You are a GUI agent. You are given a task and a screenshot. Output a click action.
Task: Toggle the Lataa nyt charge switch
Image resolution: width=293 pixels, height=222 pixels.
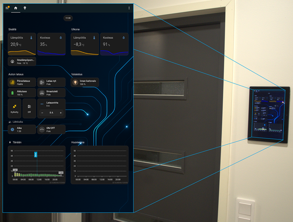point(42,82)
